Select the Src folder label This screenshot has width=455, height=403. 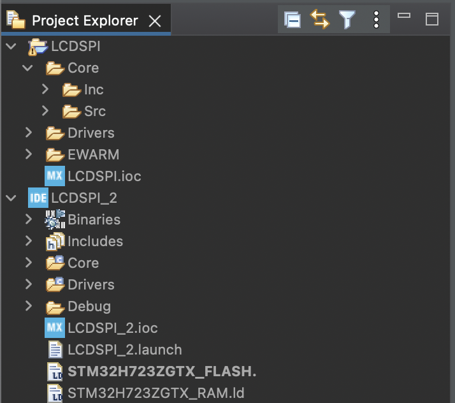[x=95, y=111]
